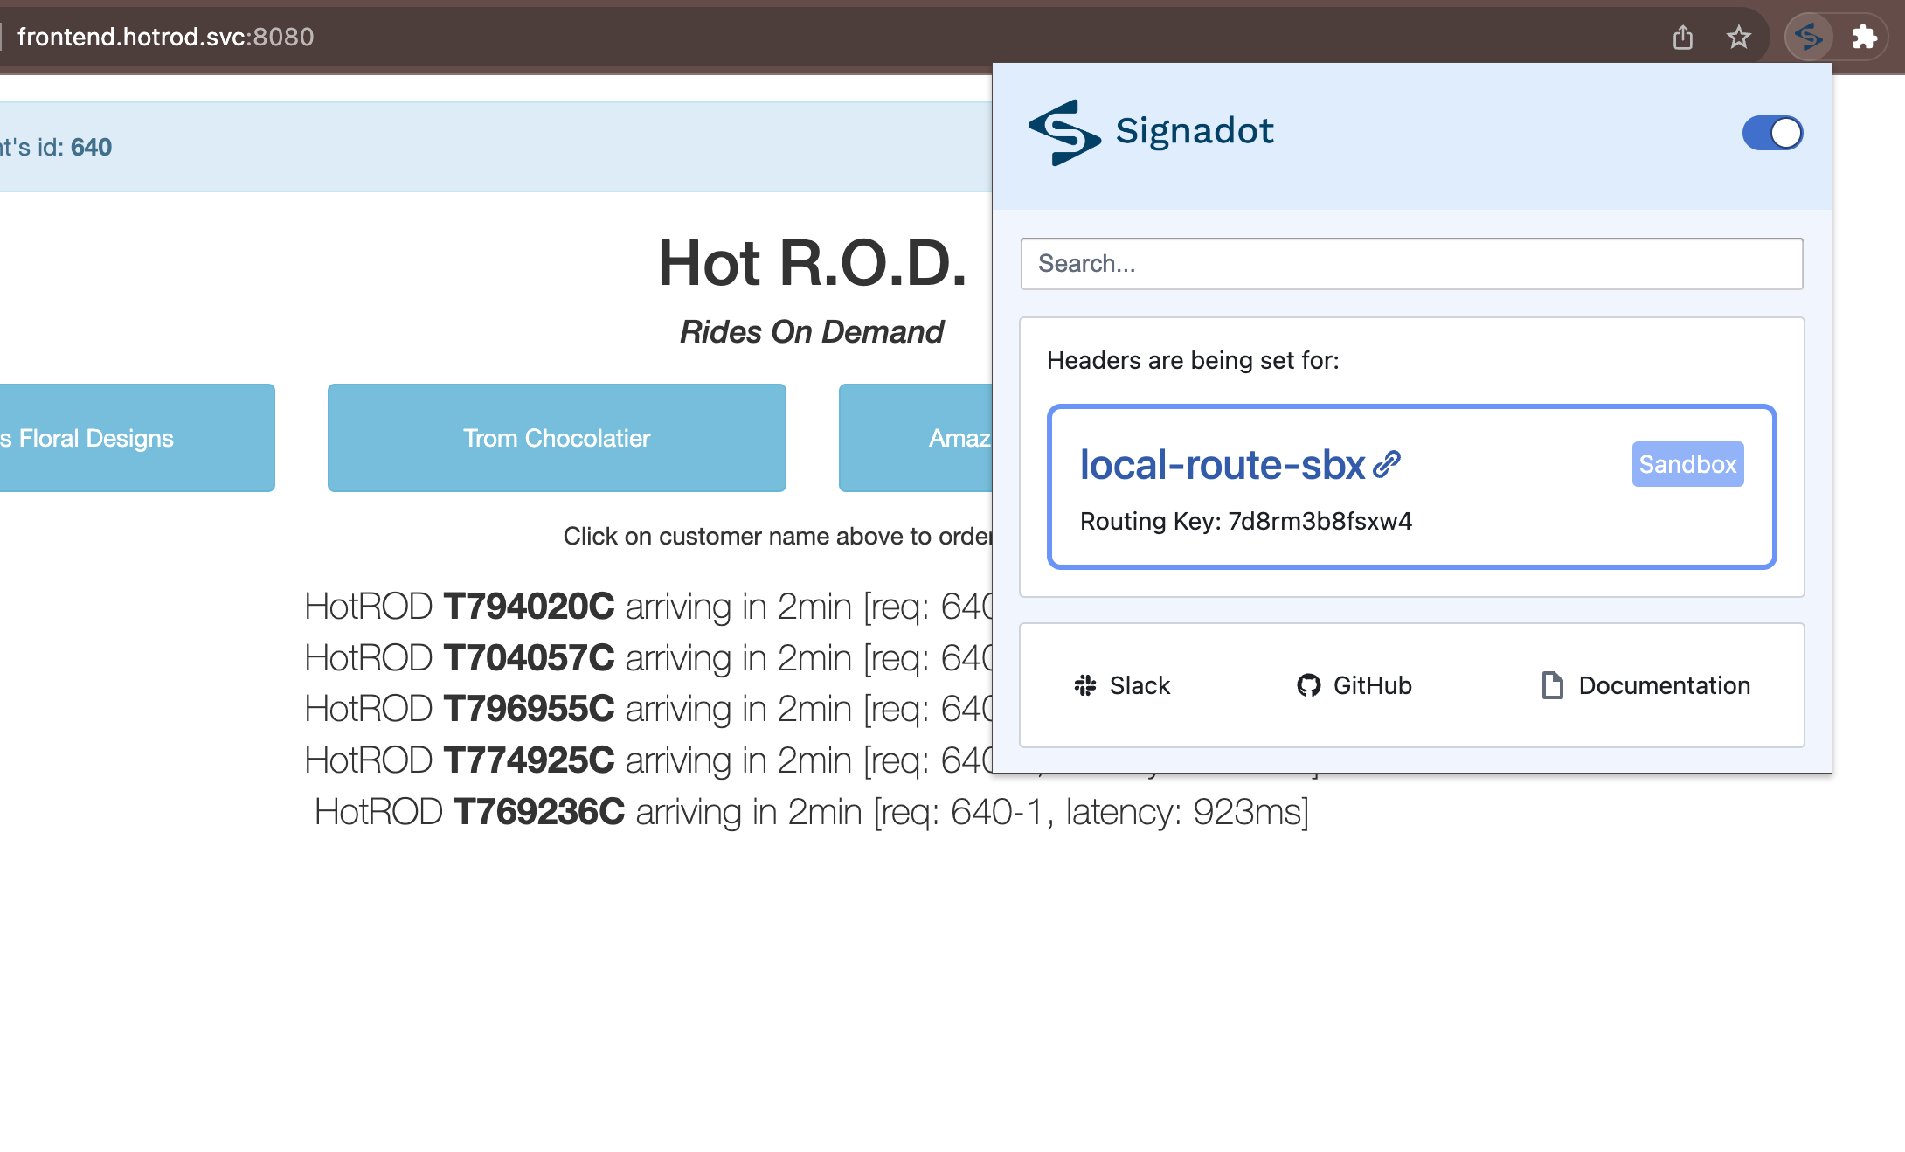Click the GitHub octocat icon
Image resolution: width=1905 pixels, height=1152 pixels.
click(x=1308, y=685)
